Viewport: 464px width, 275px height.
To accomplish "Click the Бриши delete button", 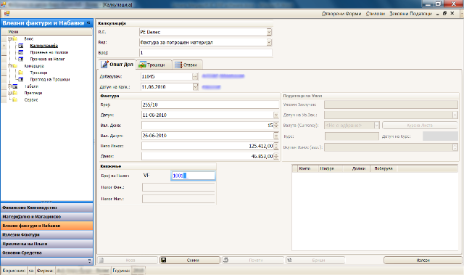I will pyautogui.click(x=315, y=260).
